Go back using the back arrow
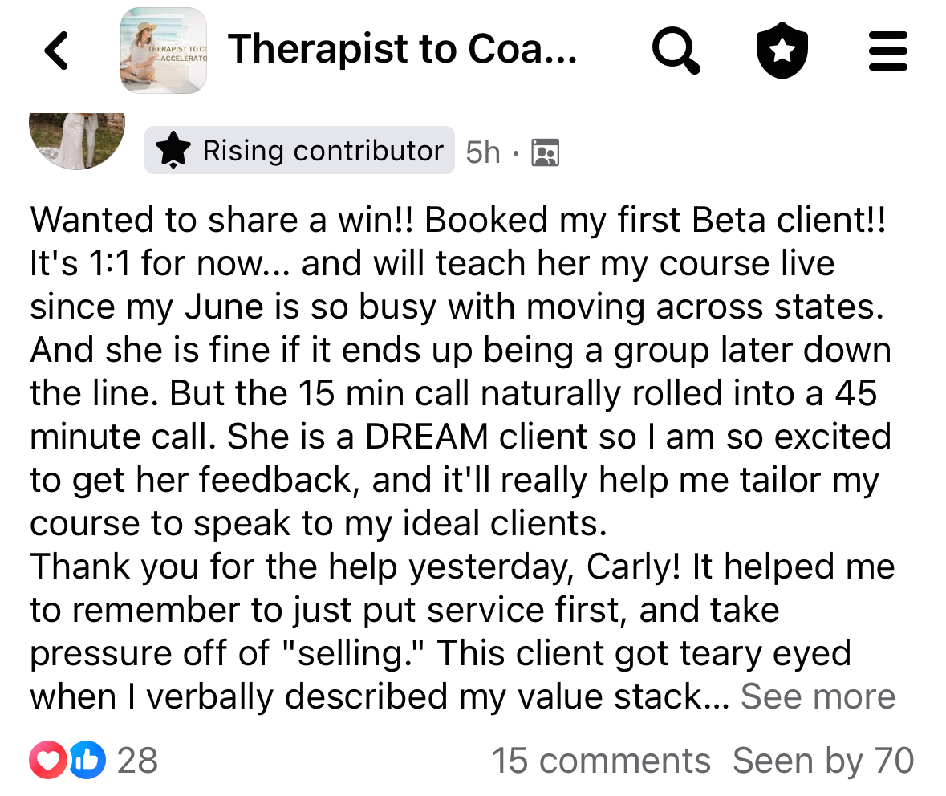The width and height of the screenshot is (946, 796). click(x=57, y=51)
